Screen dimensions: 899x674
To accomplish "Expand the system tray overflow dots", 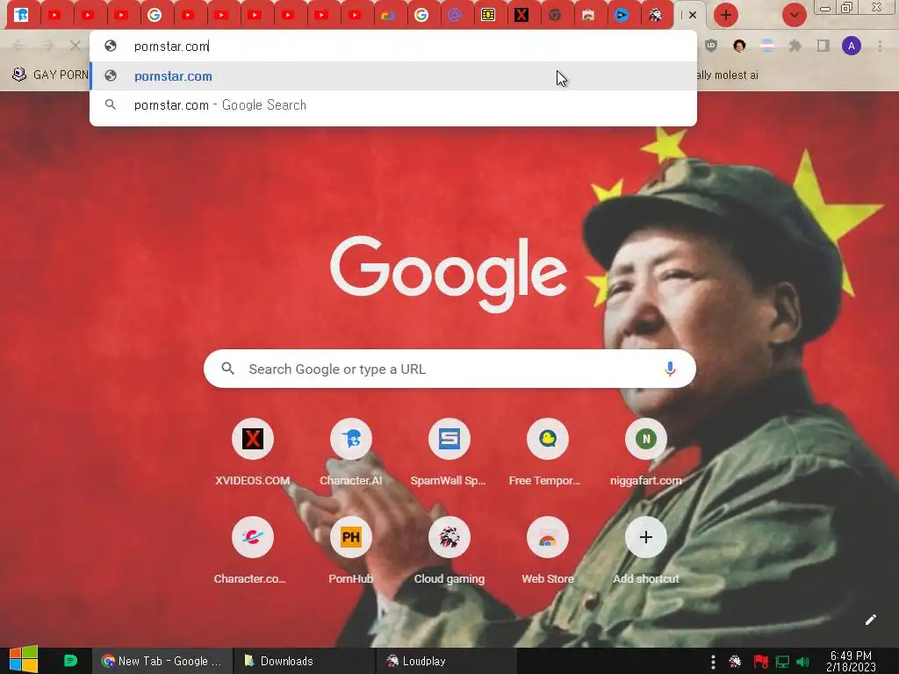I will click(x=713, y=662).
